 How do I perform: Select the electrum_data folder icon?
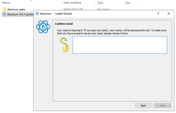pos(4,9)
